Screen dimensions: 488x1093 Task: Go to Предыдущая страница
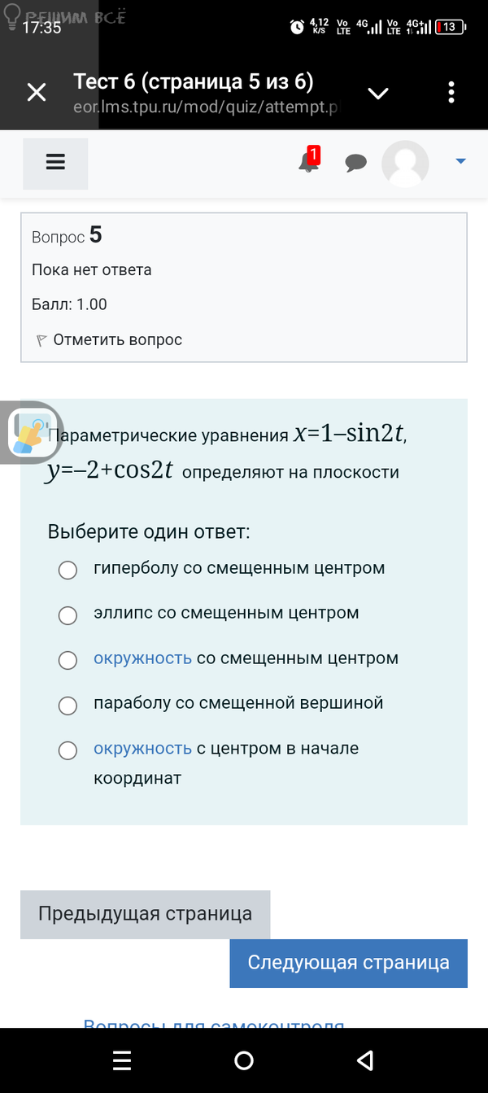(x=145, y=914)
